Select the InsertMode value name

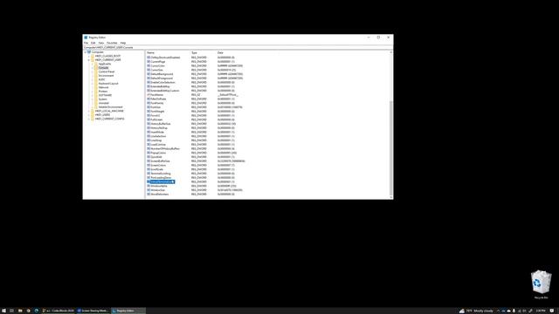coord(157,132)
